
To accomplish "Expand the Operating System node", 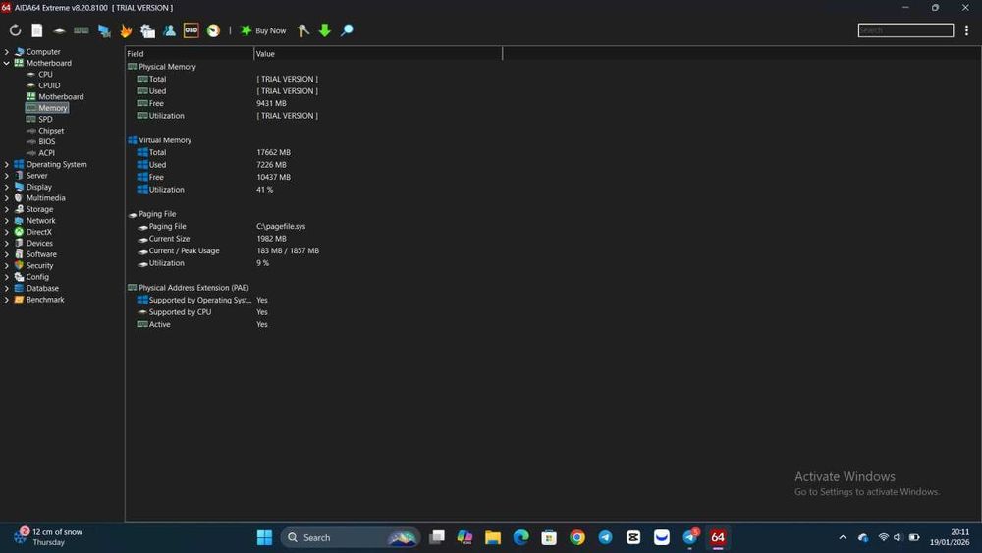I will (7, 165).
